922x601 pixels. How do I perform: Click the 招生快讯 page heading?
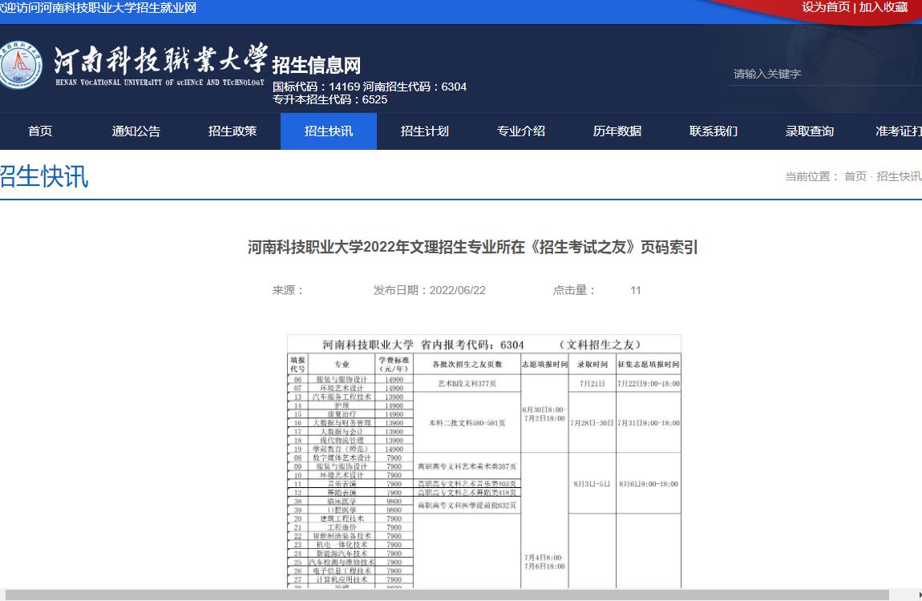(x=44, y=176)
